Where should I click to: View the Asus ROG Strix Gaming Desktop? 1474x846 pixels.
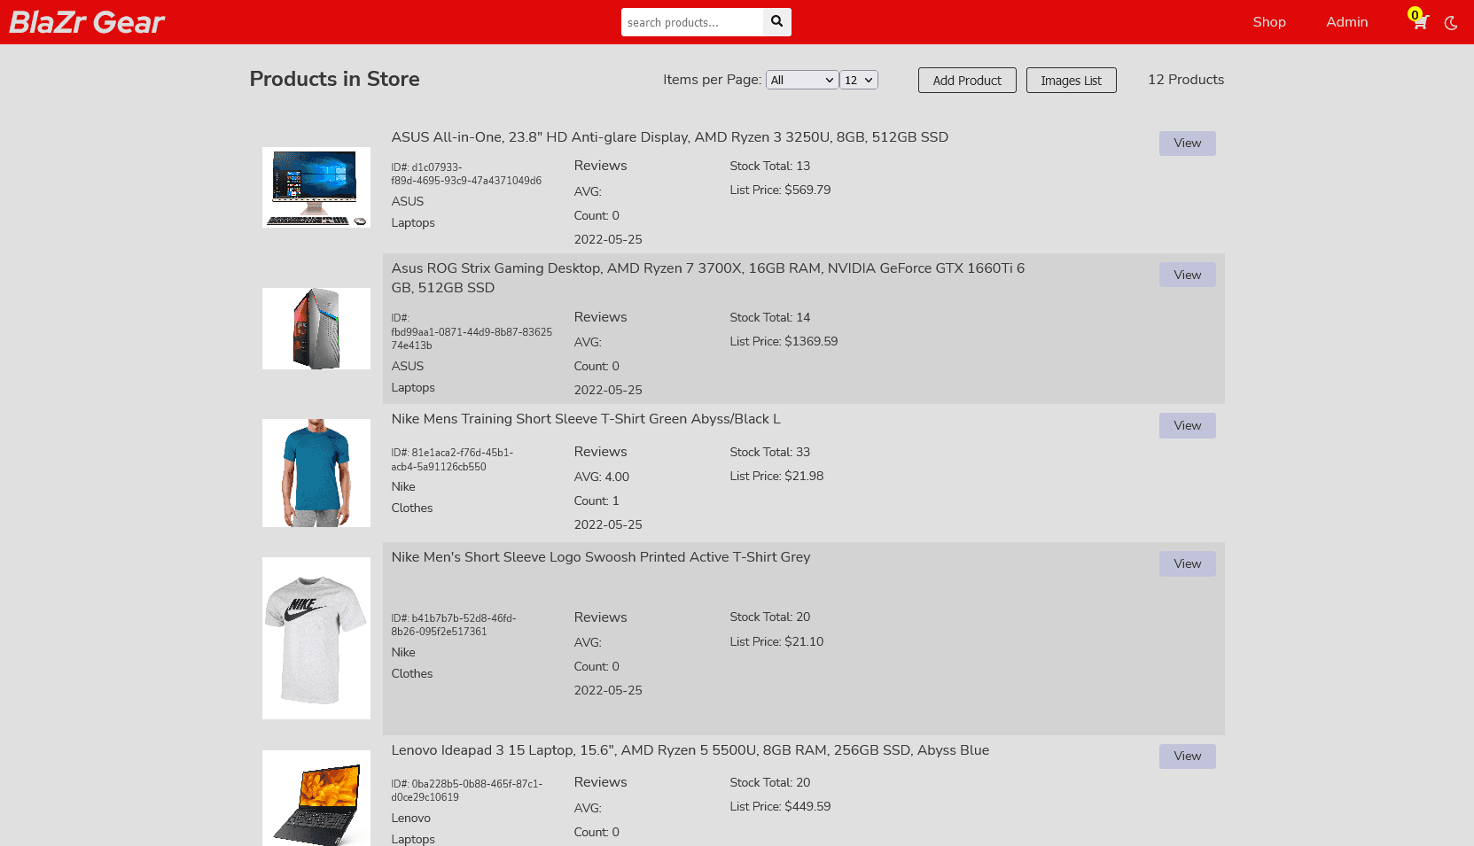tap(1187, 275)
